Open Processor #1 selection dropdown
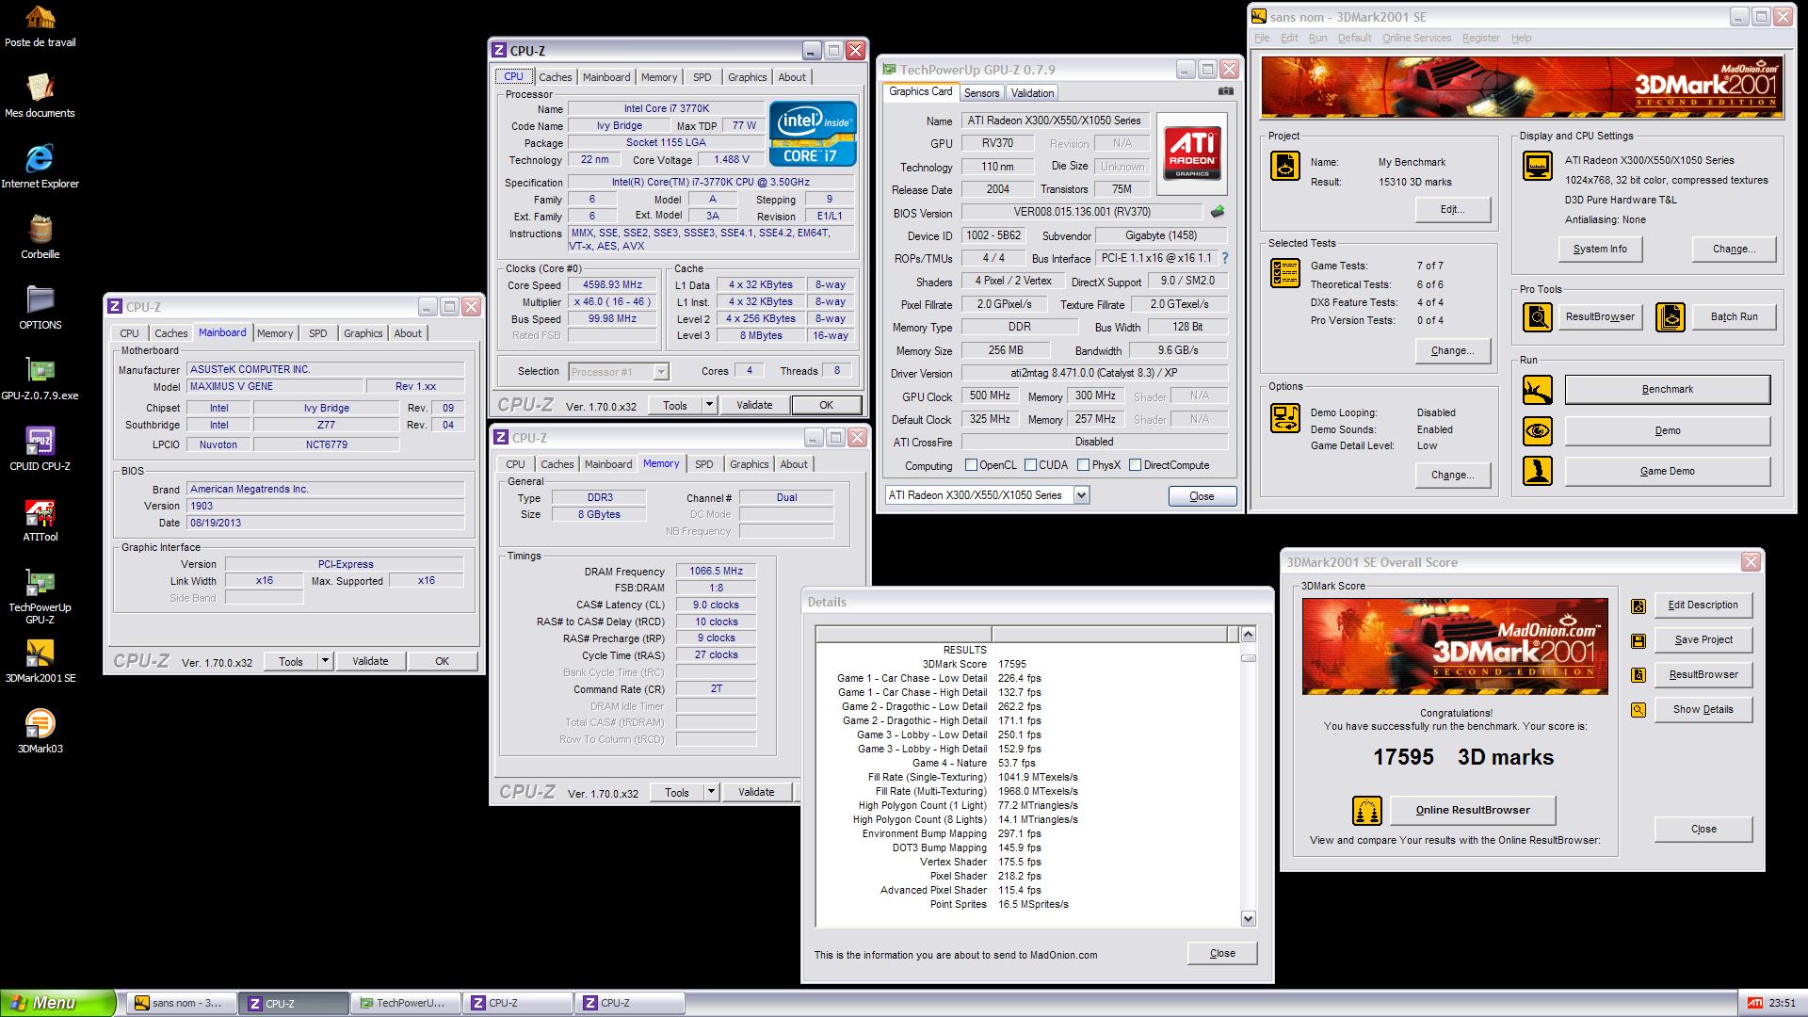The image size is (1808, 1017). point(661,371)
